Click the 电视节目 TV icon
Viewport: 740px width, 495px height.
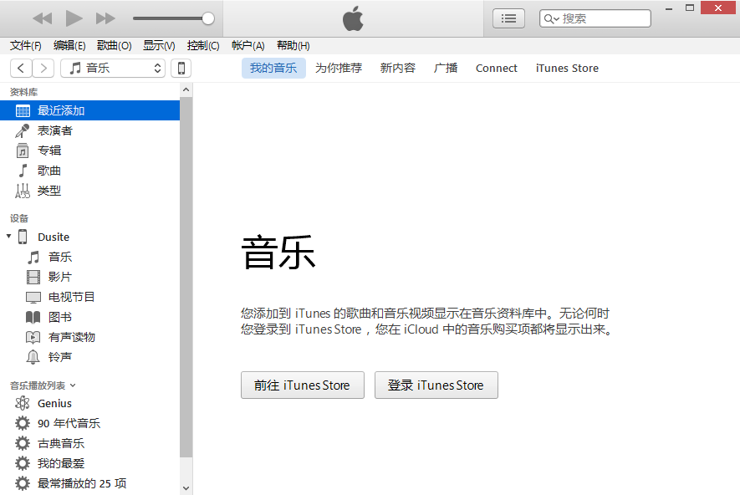(x=33, y=298)
